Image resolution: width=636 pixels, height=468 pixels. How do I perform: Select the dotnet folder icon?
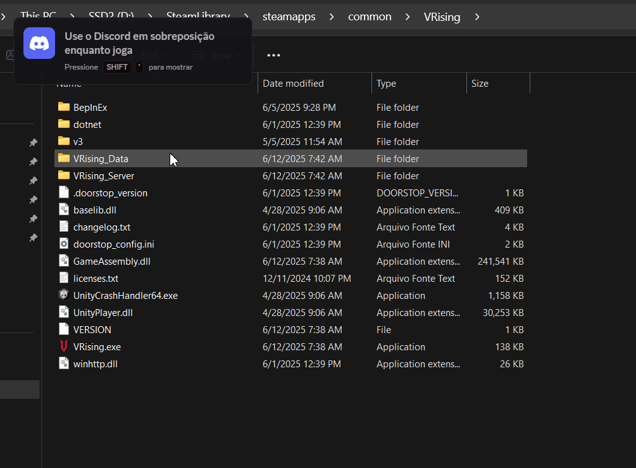(x=64, y=124)
